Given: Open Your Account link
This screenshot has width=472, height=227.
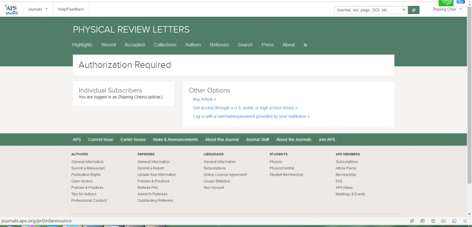Looking at the screenshot, I should (214, 188).
